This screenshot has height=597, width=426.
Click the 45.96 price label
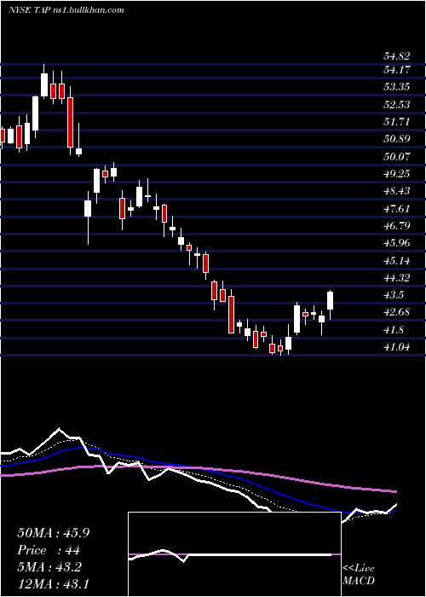396,243
